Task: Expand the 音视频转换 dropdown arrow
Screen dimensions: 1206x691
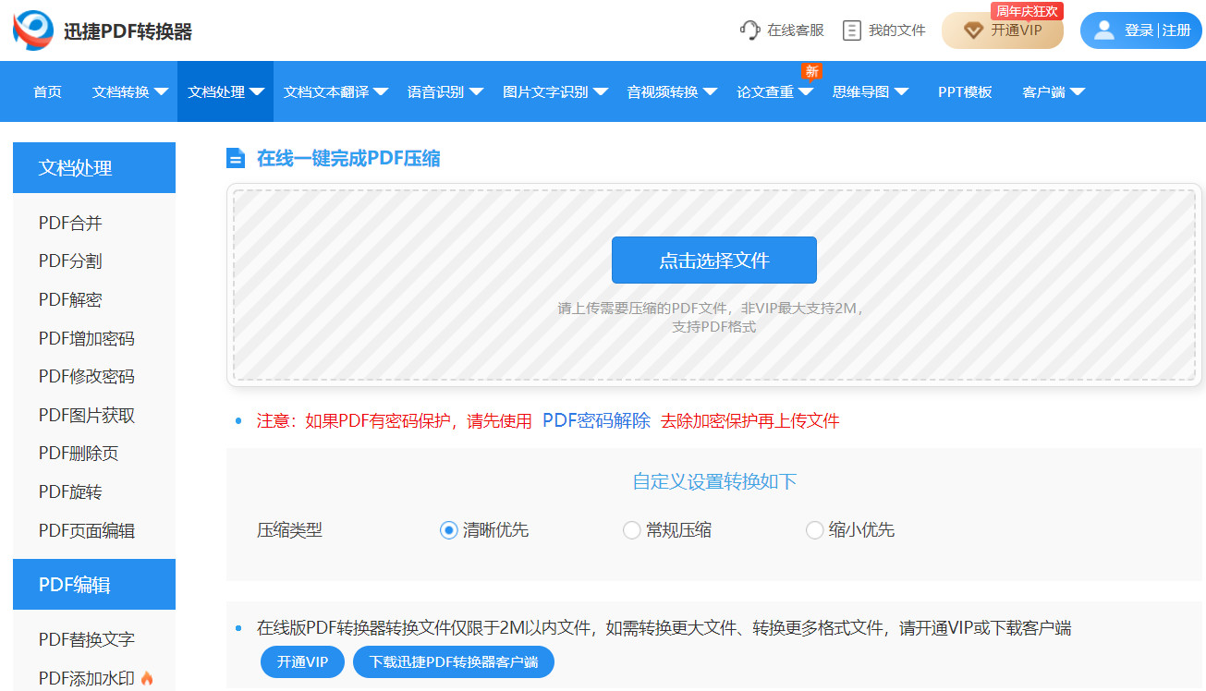Action: [710, 92]
